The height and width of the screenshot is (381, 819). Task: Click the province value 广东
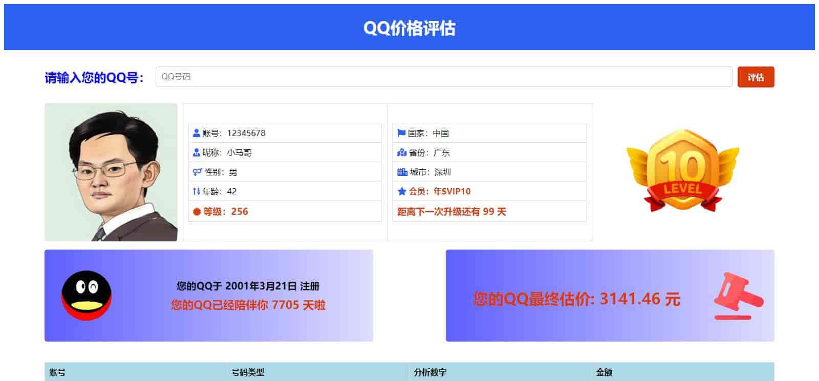pyautogui.click(x=442, y=152)
